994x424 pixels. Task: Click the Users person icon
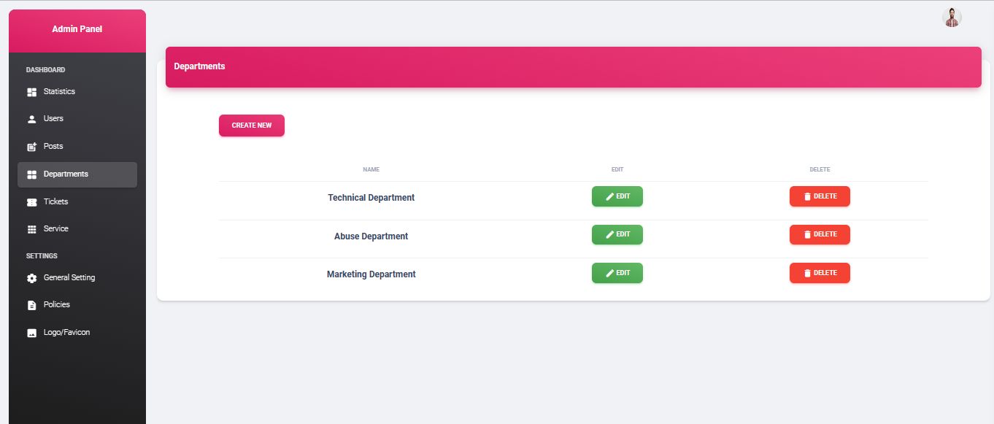point(31,119)
